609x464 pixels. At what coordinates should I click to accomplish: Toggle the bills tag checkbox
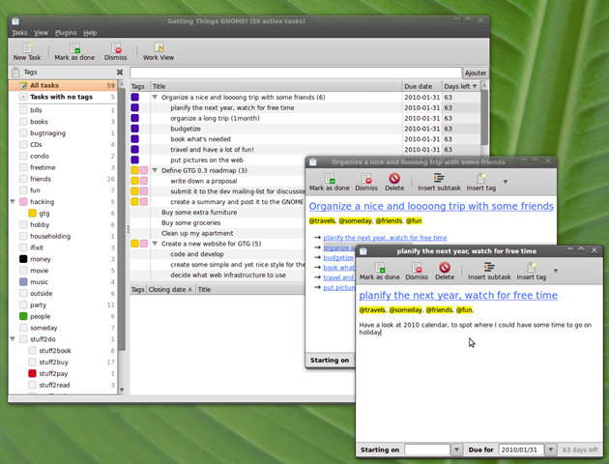[x=23, y=110]
